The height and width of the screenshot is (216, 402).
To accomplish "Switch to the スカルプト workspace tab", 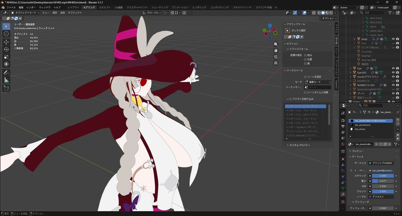I will pyautogui.click(x=105, y=7).
